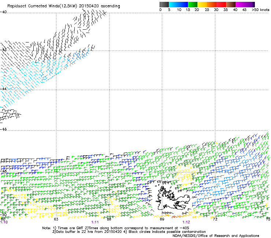Click the green 15–20 knot legend segment
This screenshot has width=271, height=238.
click(193, 4)
